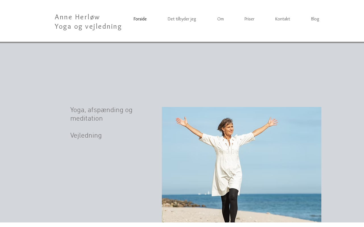Click the woman's raised left hand
The image size is (364, 227).
tap(272, 122)
